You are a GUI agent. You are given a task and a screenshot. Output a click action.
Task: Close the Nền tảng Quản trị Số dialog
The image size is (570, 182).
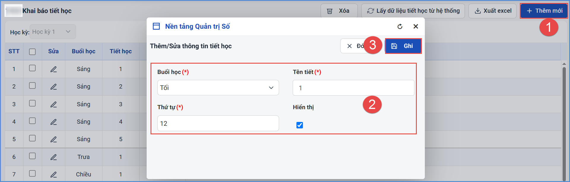[416, 27]
